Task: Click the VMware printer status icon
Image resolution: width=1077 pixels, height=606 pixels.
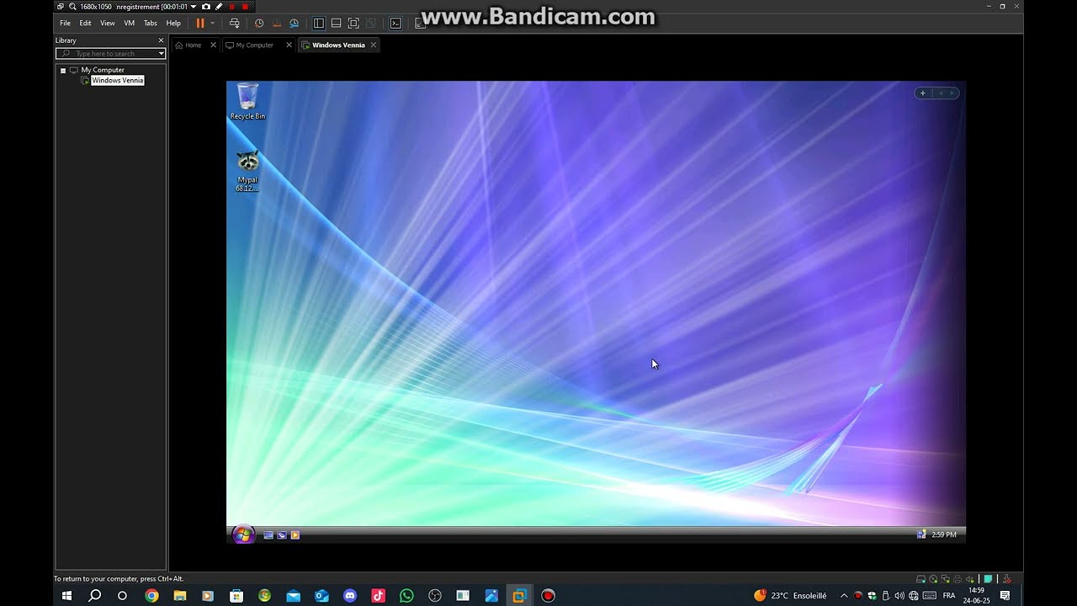Action: [x=958, y=579]
